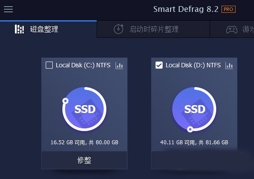The width and height of the screenshot is (254, 179).
Task: Click the Smart Defrag 8.2 title text
Action: (x=186, y=9)
